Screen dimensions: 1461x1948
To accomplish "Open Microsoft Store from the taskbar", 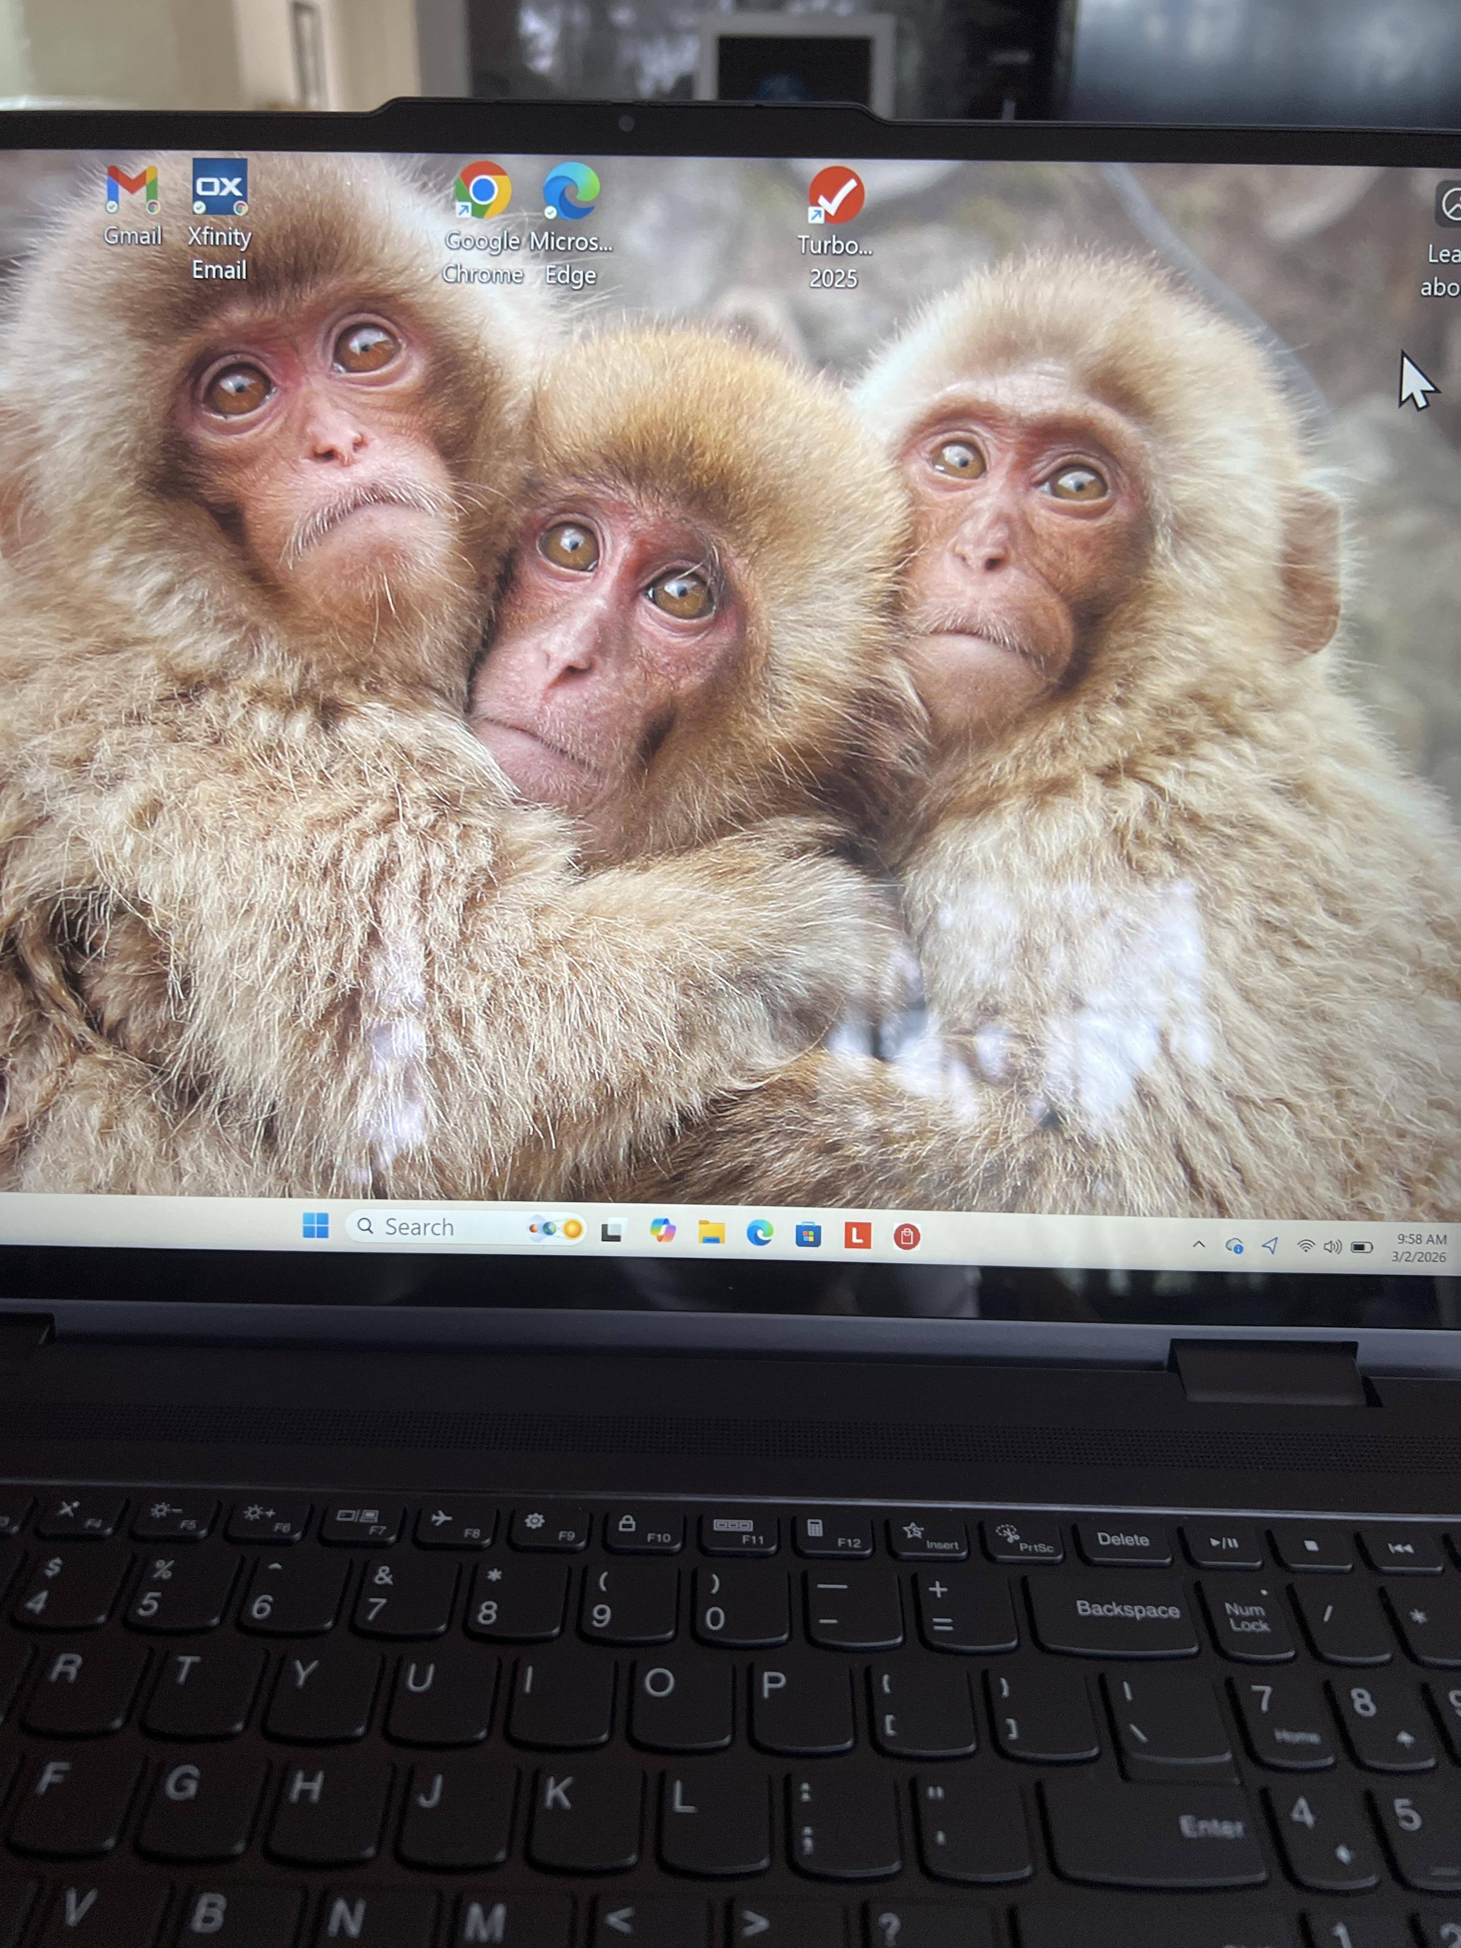I will (x=808, y=1235).
